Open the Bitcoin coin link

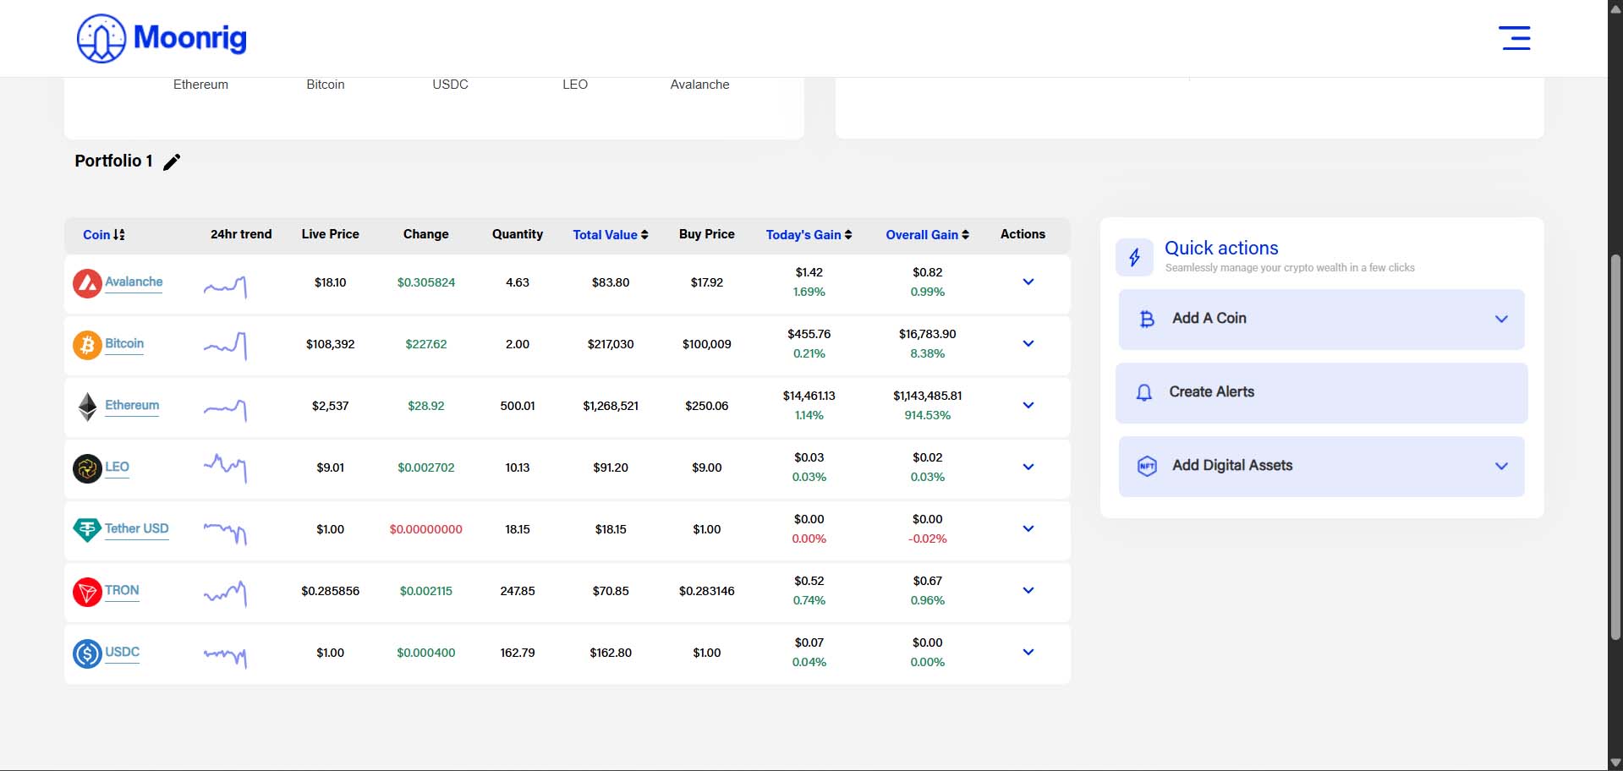point(124,343)
